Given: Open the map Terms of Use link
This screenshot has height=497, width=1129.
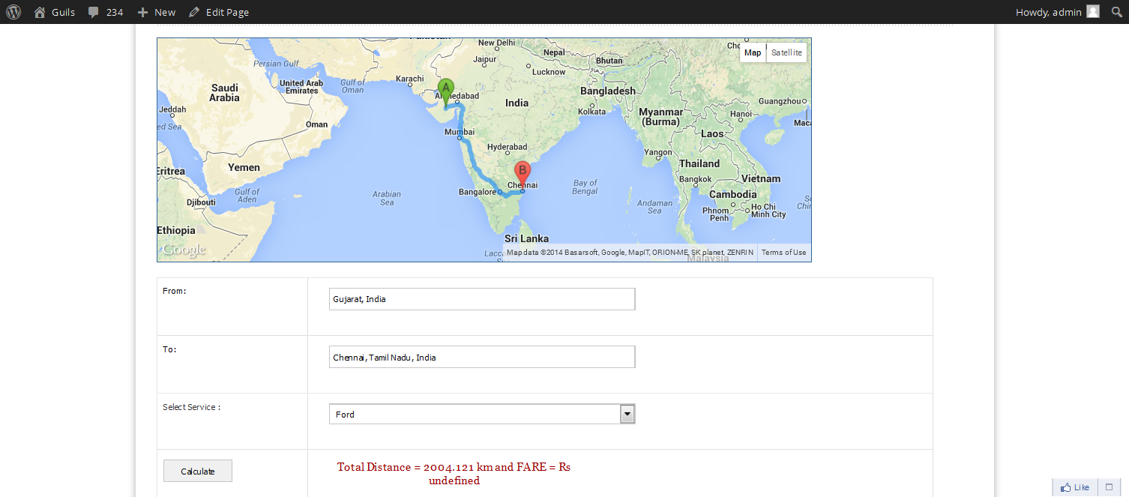Looking at the screenshot, I should (783, 253).
